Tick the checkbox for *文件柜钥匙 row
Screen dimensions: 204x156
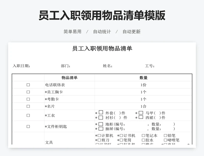[28, 126]
